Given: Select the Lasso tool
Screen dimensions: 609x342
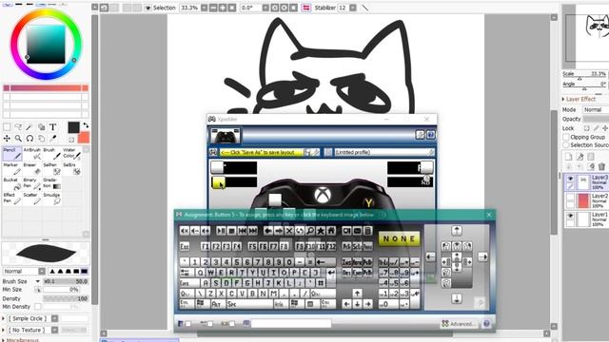Looking at the screenshot, I should click(x=18, y=126).
